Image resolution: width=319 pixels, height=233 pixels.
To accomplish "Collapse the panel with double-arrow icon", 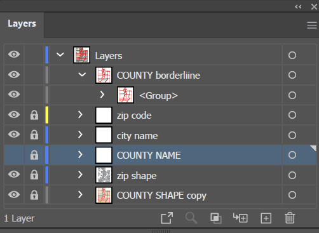I will click(x=298, y=7).
